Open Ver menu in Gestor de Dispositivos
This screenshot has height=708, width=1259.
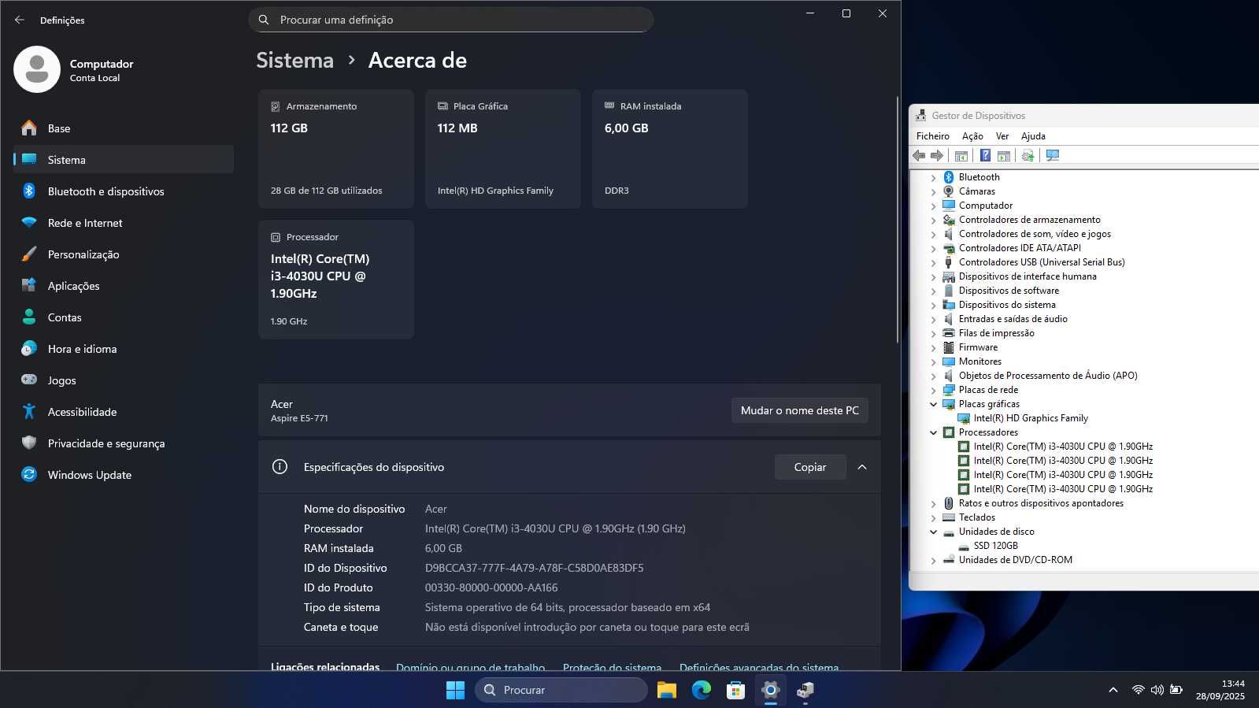1002,136
